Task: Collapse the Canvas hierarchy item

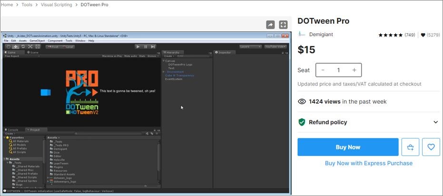Action: click(x=164, y=61)
